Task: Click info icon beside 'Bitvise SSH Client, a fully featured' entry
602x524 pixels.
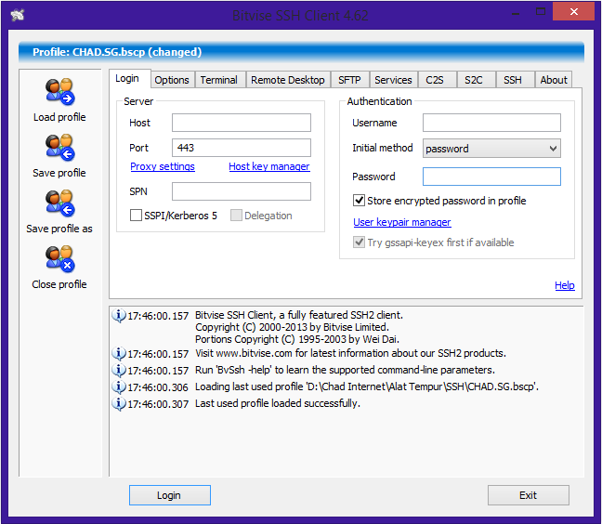Action: [119, 316]
